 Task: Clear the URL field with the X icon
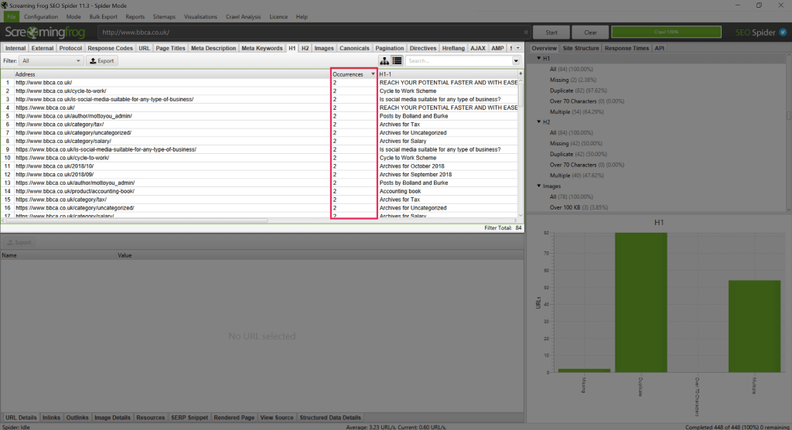point(526,32)
